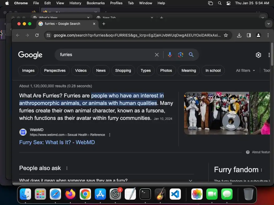
Task: Go back using the back arrow
Action: click(18, 35)
